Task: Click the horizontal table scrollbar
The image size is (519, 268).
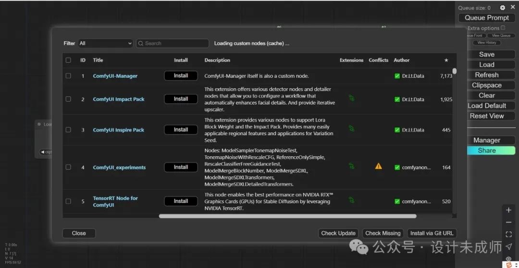Action: click(288, 216)
